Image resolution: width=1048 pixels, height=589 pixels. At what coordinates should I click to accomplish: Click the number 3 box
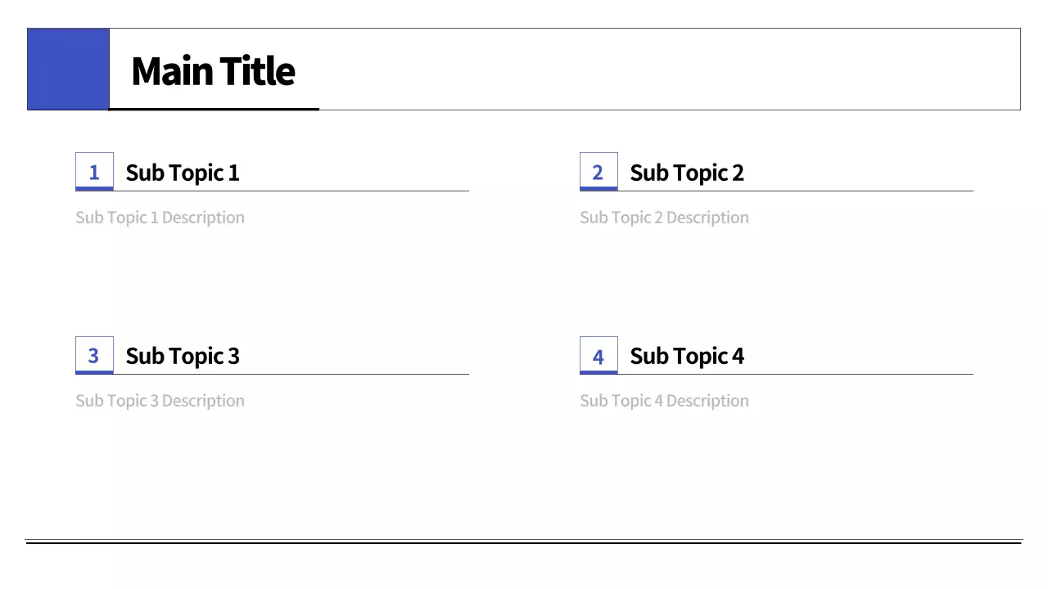point(94,355)
